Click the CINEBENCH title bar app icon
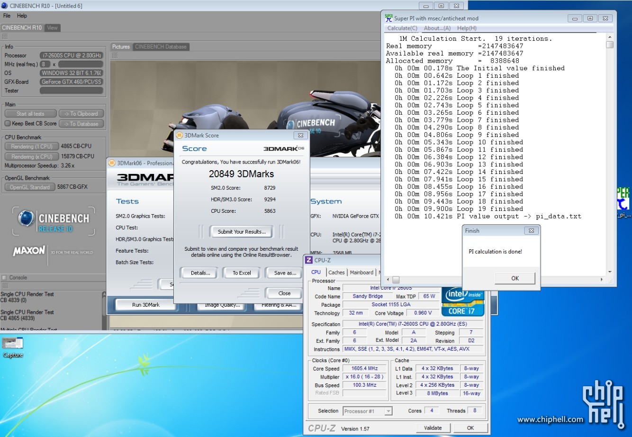Screen dimensions: 632x437 (4, 6)
